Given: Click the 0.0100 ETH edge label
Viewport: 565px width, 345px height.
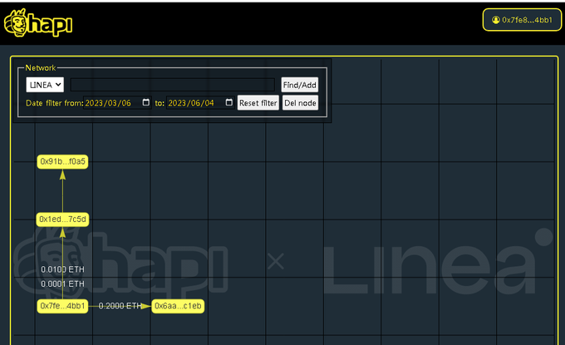Looking at the screenshot, I should coord(62,269).
